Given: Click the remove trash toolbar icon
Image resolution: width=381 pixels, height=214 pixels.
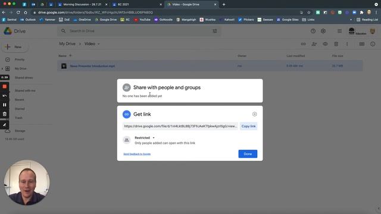Looking at the screenshot, I should click(x=336, y=44).
